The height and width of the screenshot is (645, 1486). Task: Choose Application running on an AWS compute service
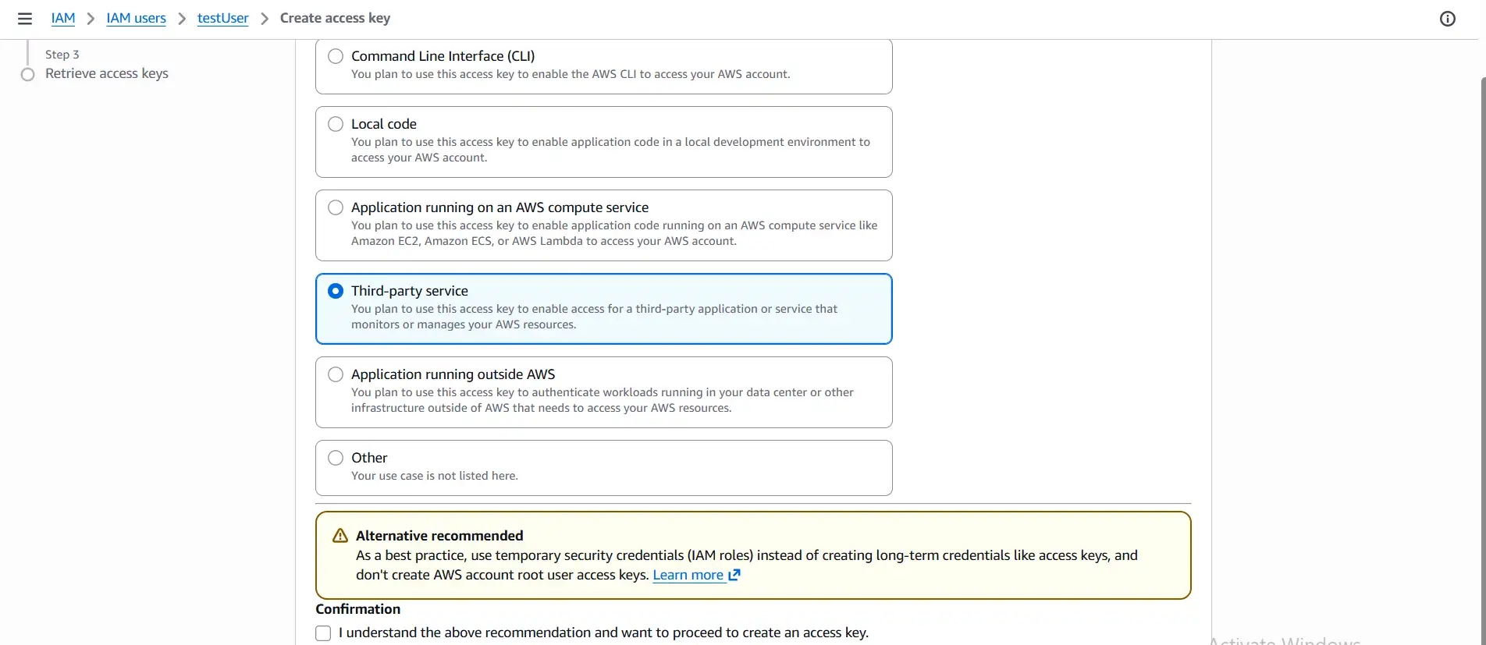pyautogui.click(x=336, y=207)
